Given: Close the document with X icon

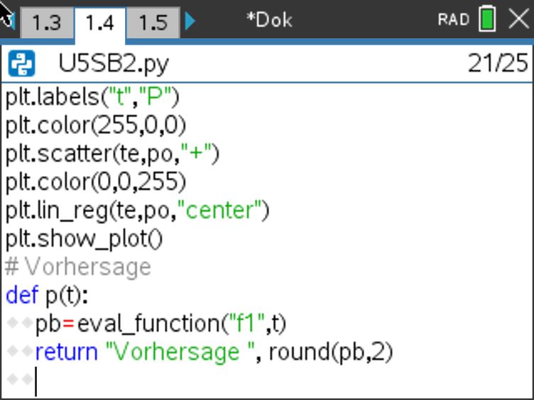Looking at the screenshot, I should (518, 19).
